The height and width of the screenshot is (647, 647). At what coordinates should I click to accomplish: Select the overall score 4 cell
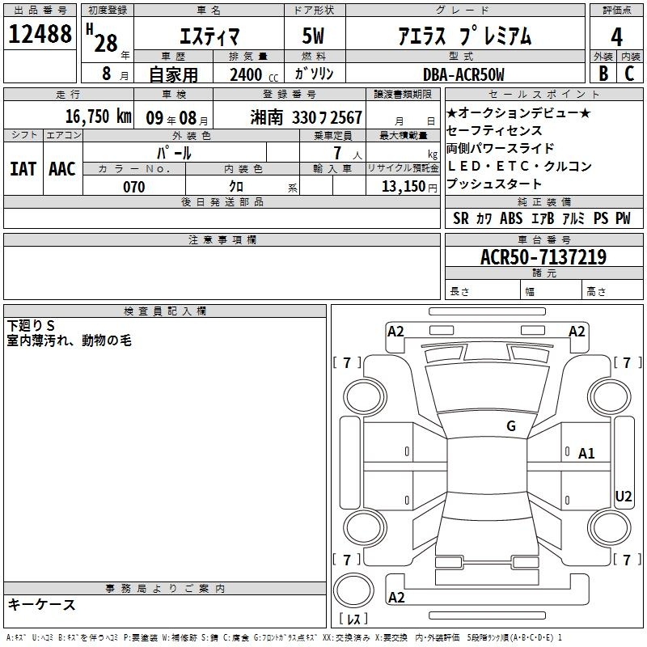coord(617,37)
